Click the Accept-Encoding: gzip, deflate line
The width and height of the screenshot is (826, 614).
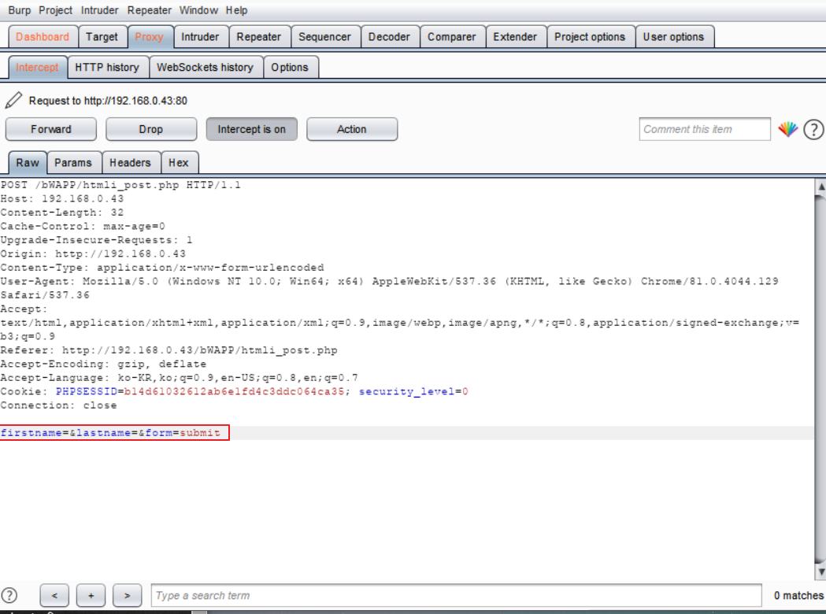click(103, 364)
